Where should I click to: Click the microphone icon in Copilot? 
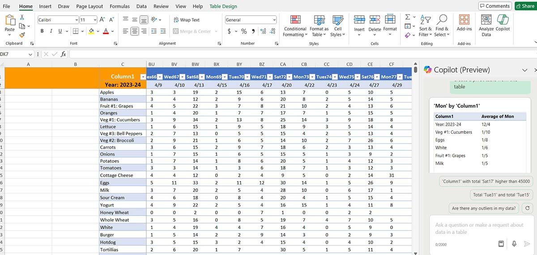[514, 244]
